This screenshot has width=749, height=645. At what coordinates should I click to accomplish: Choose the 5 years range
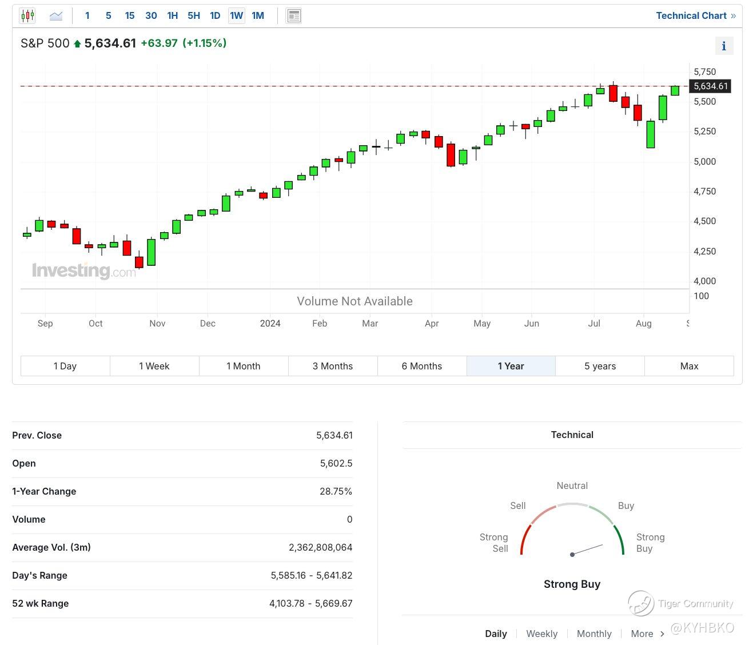click(600, 366)
